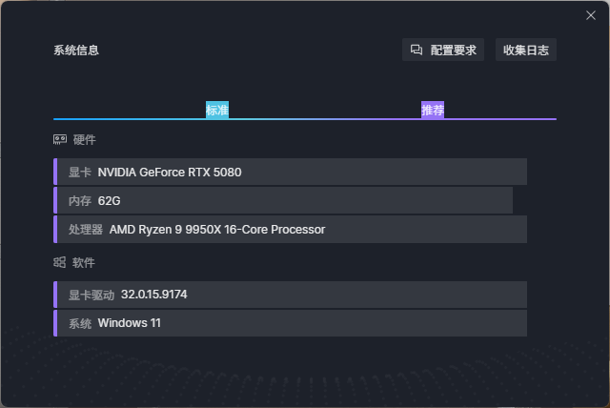Click the 软件 section heading
This screenshot has width=610, height=408.
point(84,263)
